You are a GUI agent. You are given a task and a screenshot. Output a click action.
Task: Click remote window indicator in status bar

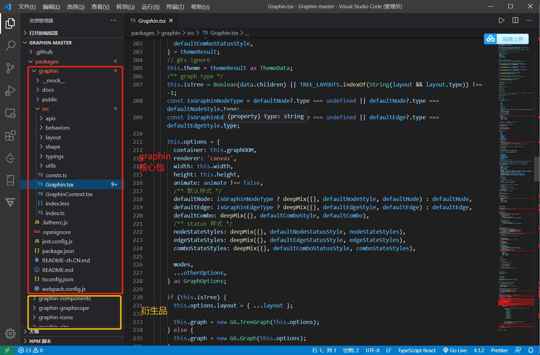(7, 350)
